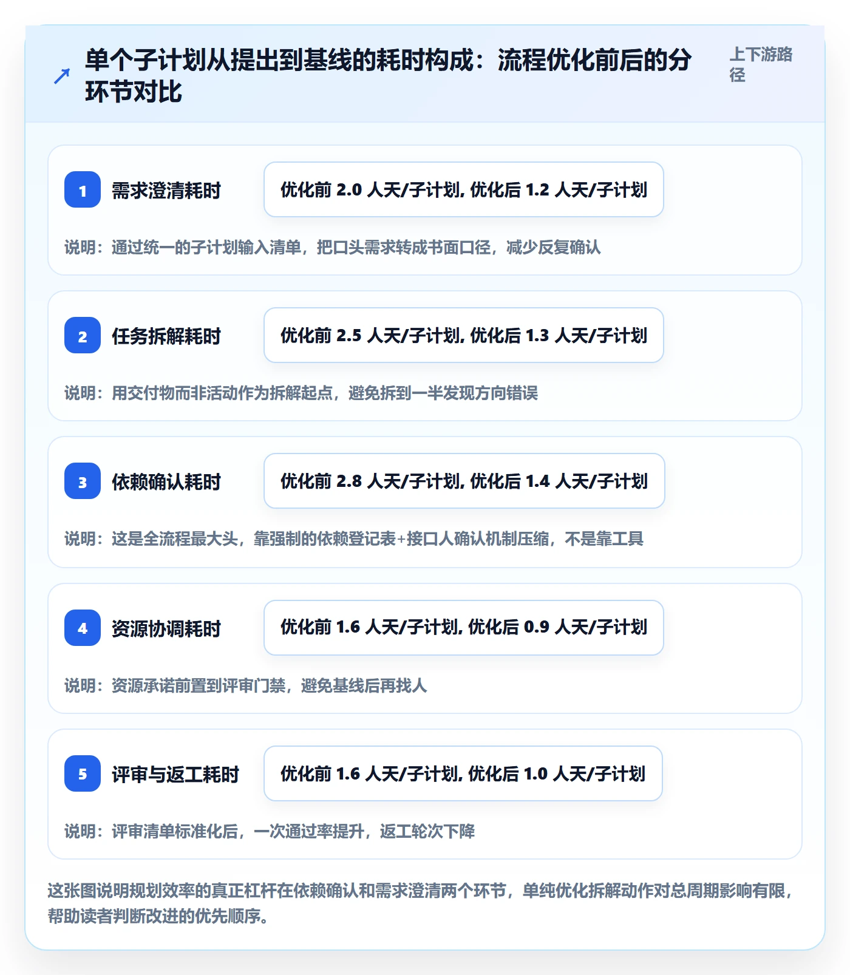The image size is (850, 975).
Task: Click the chart title 单个子计划从提出到基线的耗时构成
Action: 389,76
